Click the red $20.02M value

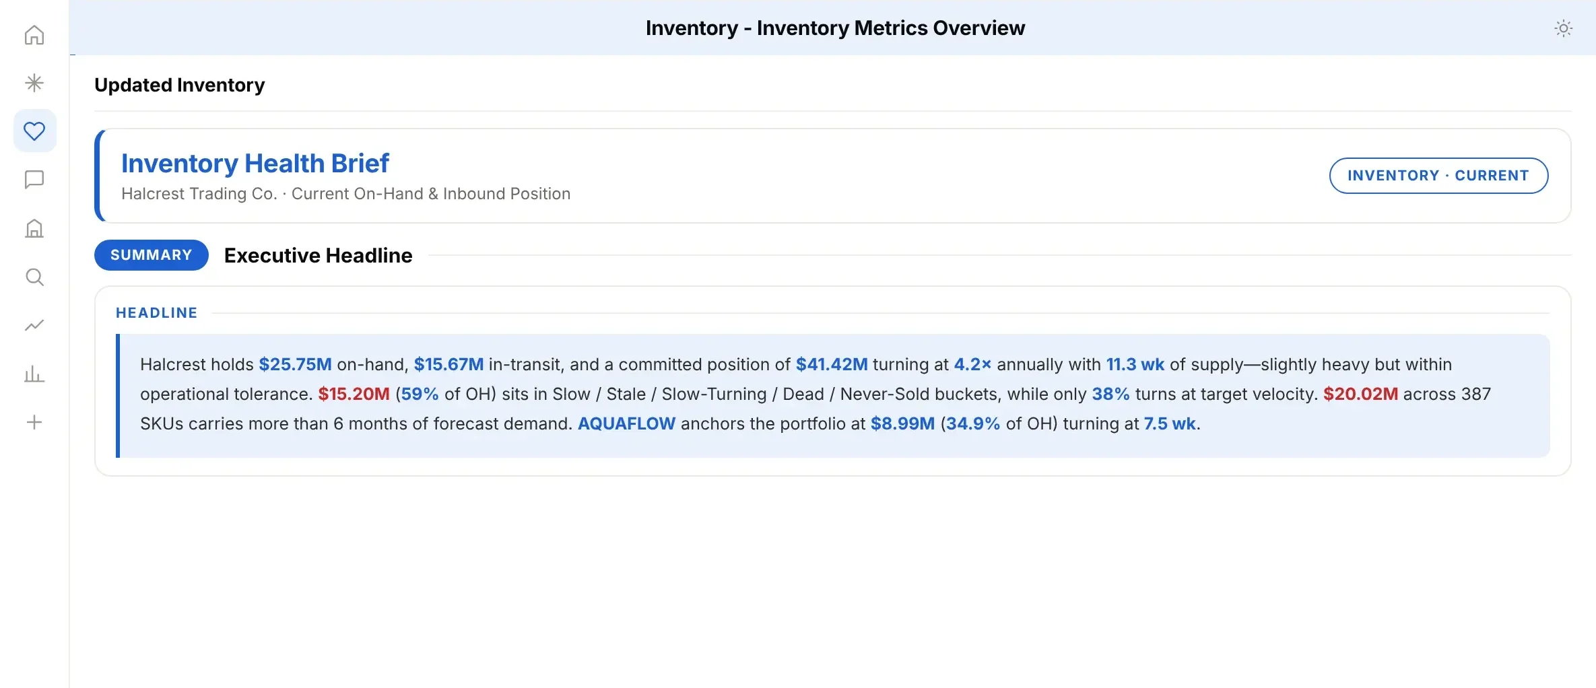tap(1361, 394)
